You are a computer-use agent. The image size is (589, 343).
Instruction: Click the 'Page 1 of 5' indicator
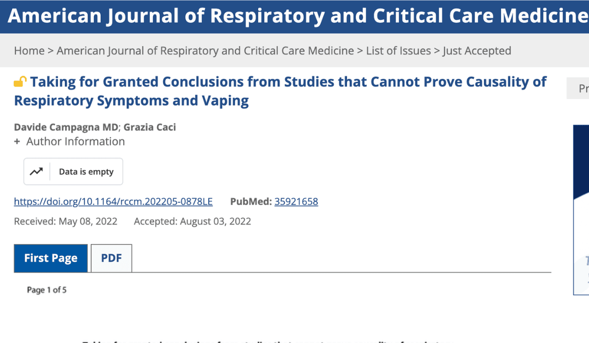click(x=47, y=290)
